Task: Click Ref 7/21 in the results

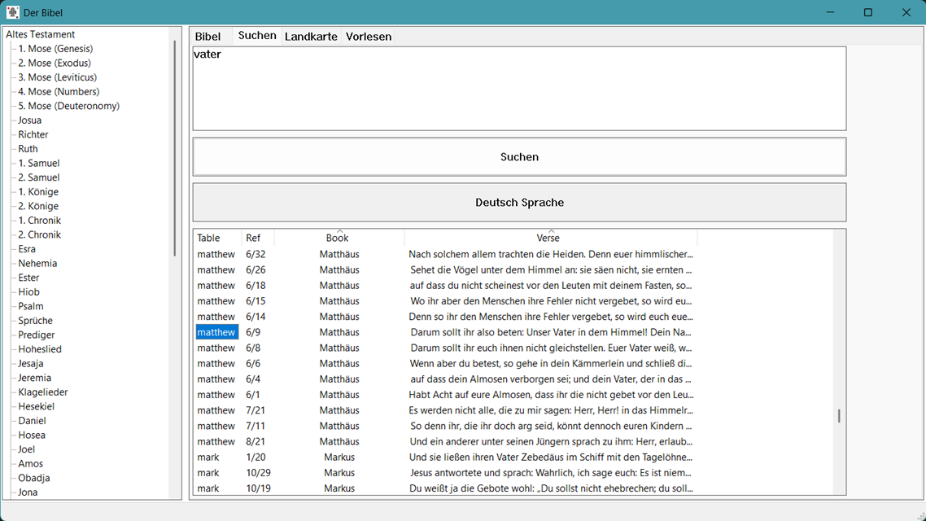Action: click(x=256, y=410)
